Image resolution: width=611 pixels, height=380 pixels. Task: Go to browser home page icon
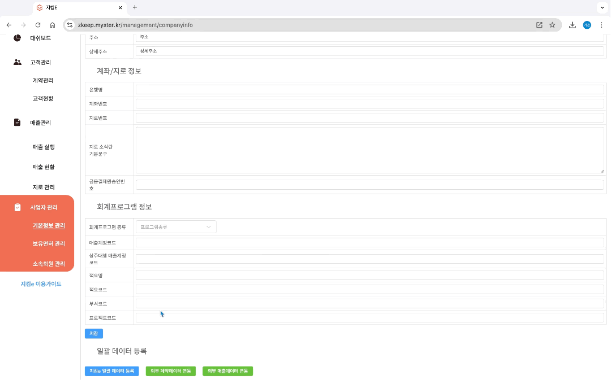click(52, 25)
